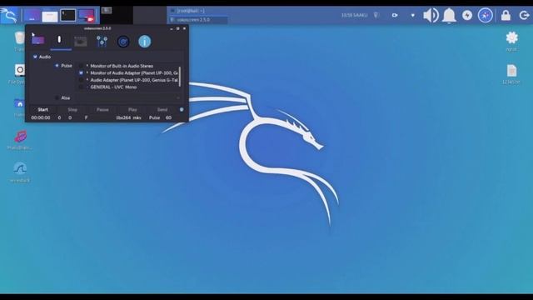Screen dimensions: 533x300
Task: Switch to the second workspace thumbnail
Action: (x=50, y=16)
